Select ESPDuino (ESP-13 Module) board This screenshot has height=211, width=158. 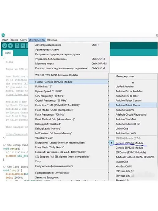coord(133,152)
